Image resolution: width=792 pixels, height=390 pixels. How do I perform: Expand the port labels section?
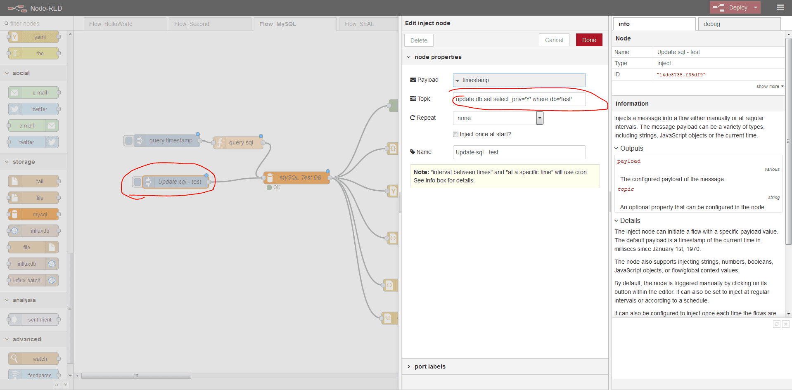429,366
